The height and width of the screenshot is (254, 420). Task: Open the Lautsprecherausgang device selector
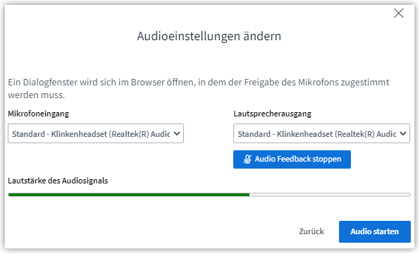[x=321, y=133]
